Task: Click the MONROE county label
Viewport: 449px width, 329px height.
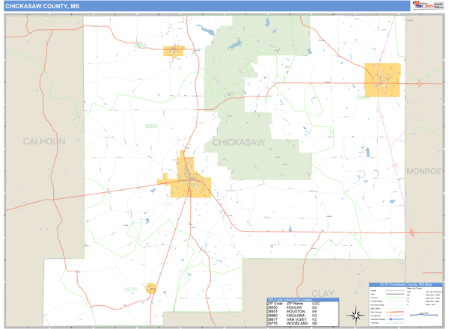Action: [x=424, y=171]
